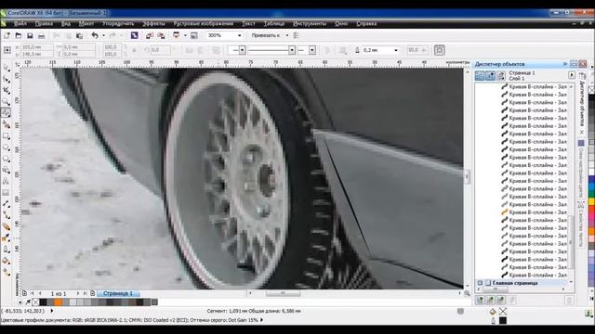Select the Zoom tool in toolbox
Viewport: 595px width, 334px height.
pos(7,101)
